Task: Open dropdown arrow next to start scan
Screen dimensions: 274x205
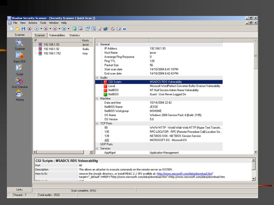Action: [41, 29]
